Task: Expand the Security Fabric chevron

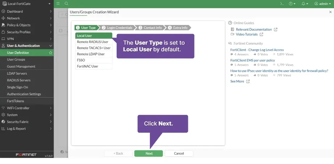Action: click(51, 122)
